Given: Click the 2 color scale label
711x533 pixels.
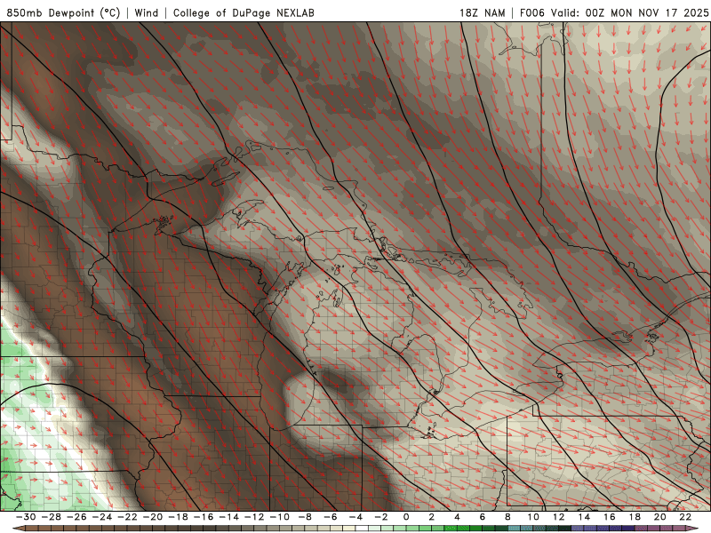Looking at the screenshot, I should tap(431, 517).
